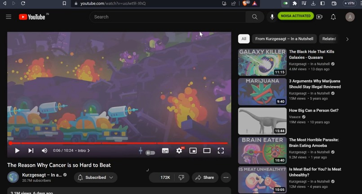The image size is (362, 194).
Task: Skip to next video
Action: click(x=31, y=151)
